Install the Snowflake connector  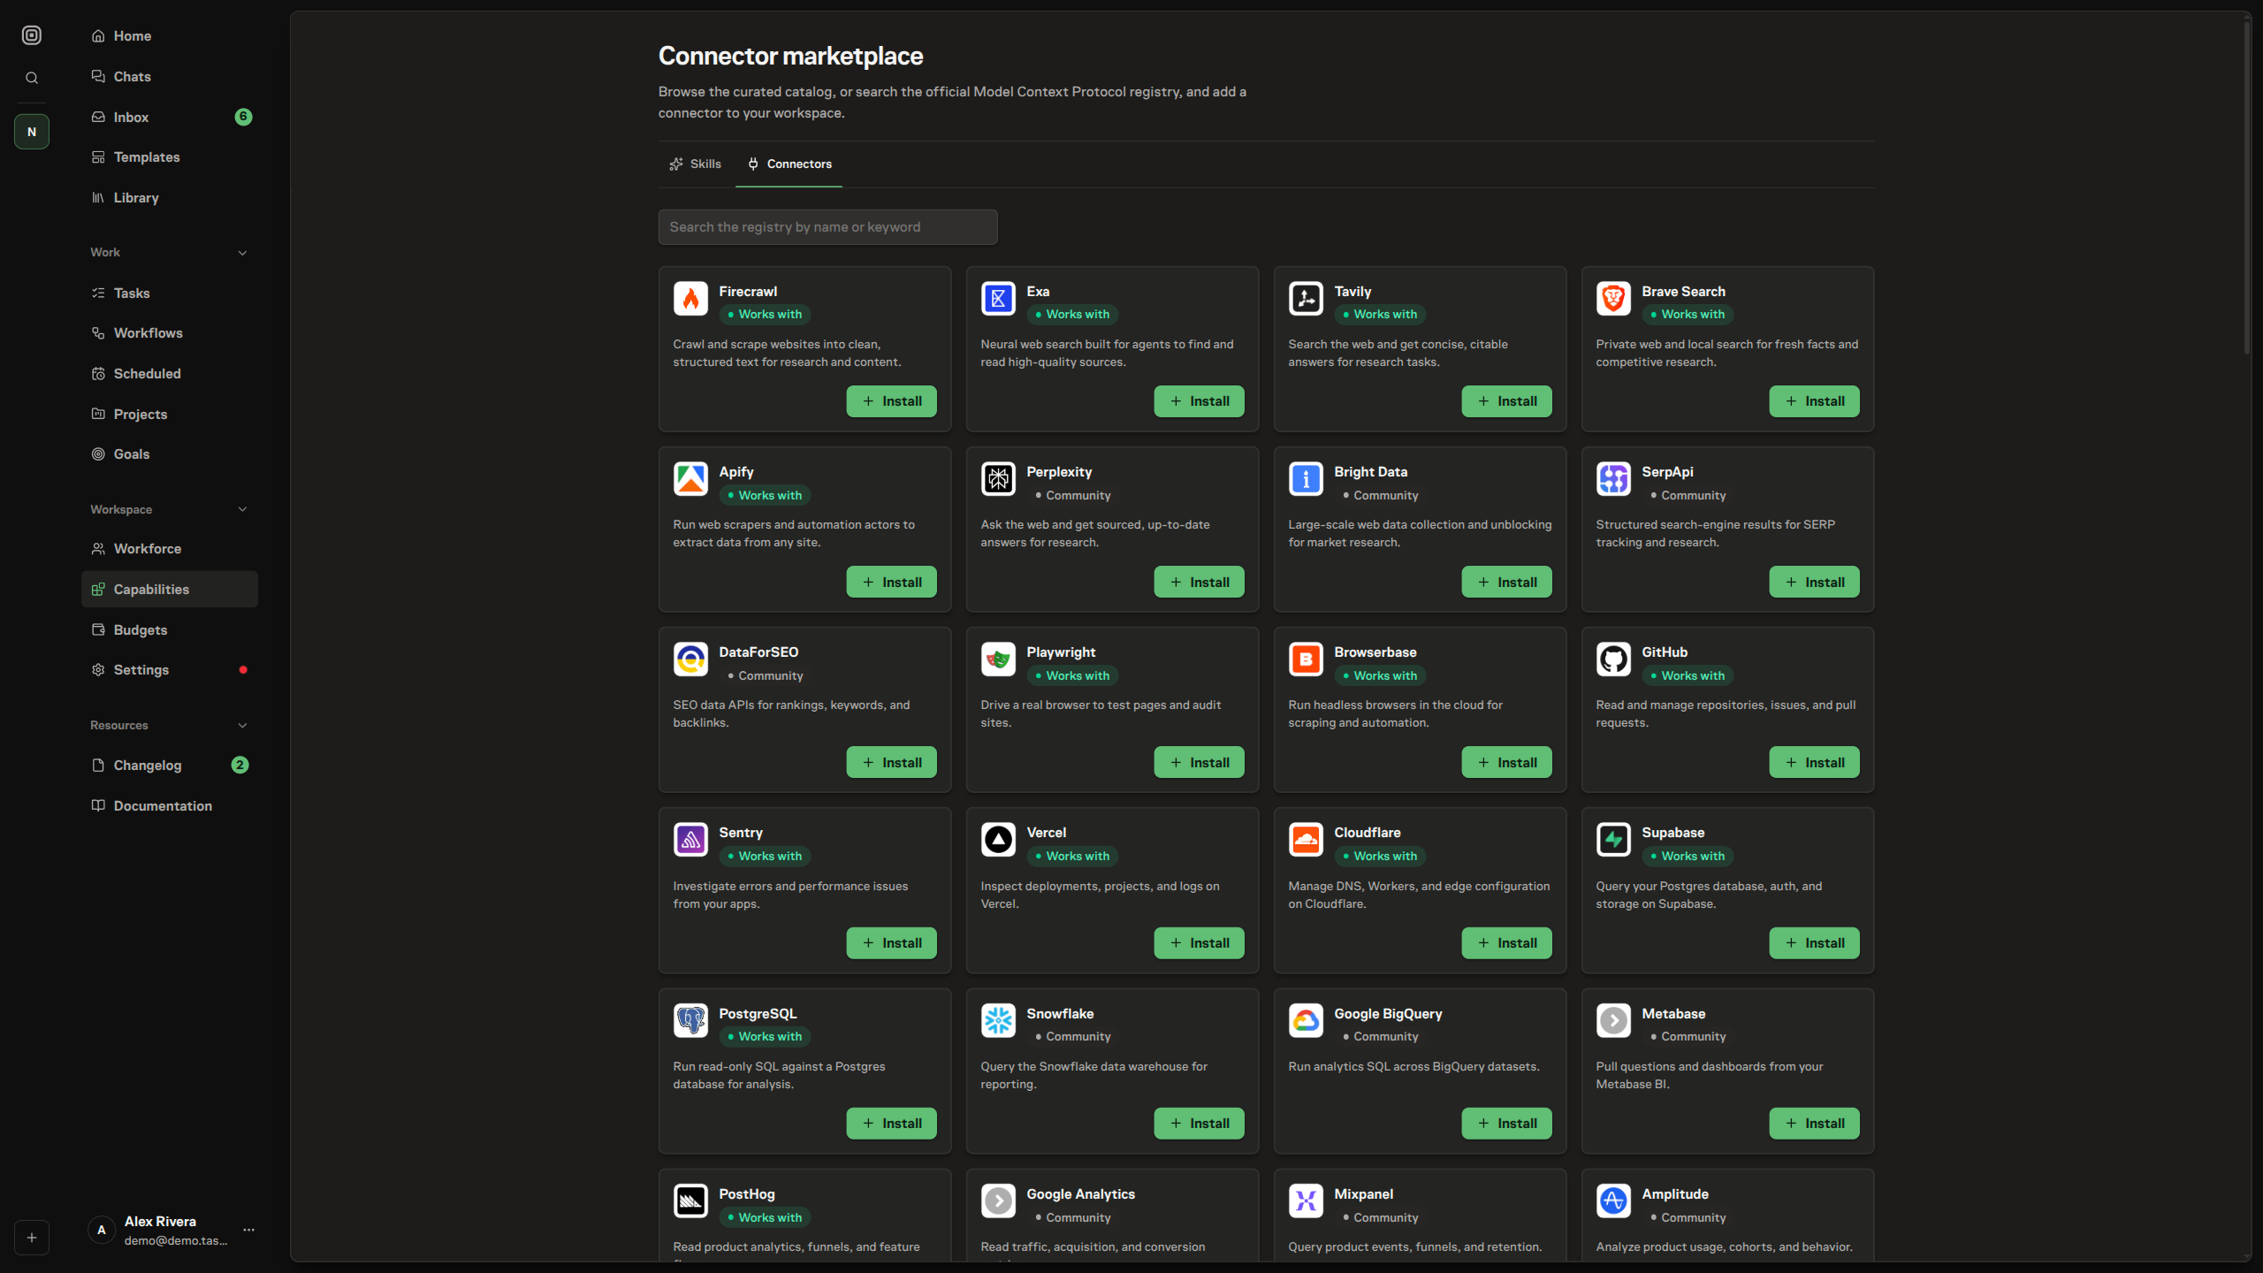click(1199, 1124)
